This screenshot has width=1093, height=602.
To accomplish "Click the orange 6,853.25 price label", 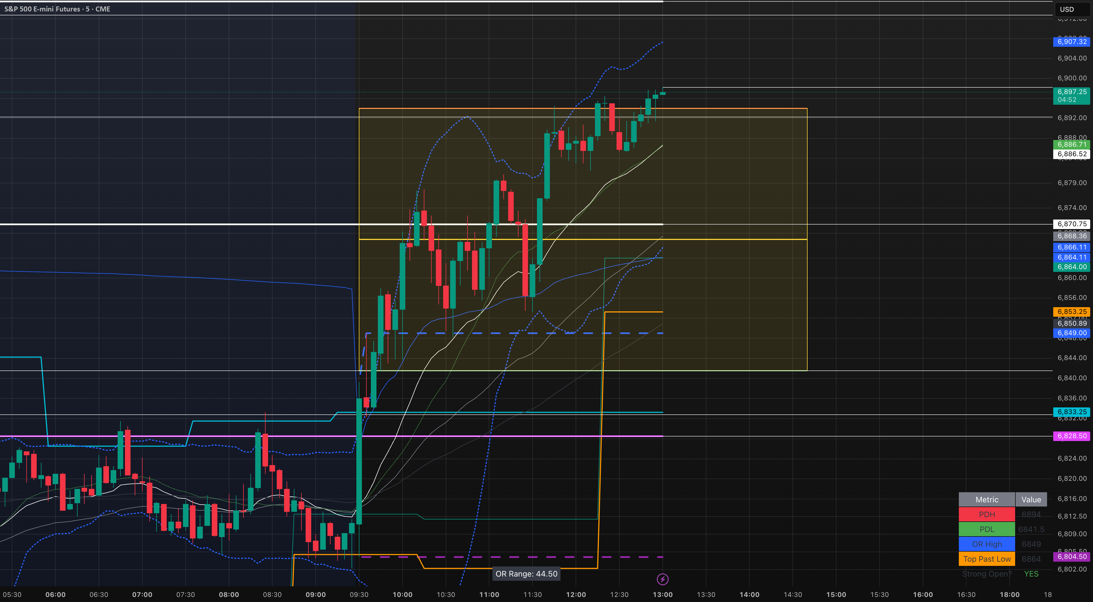I will coord(1071,312).
